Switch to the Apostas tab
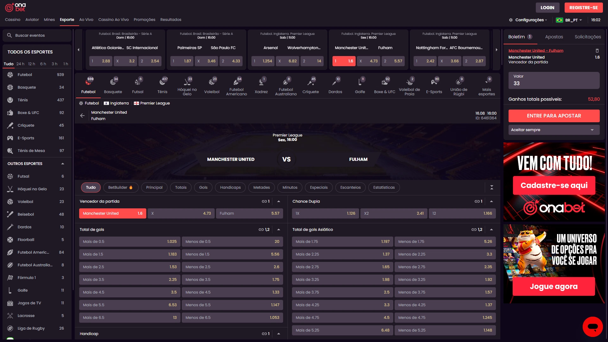 point(554,37)
